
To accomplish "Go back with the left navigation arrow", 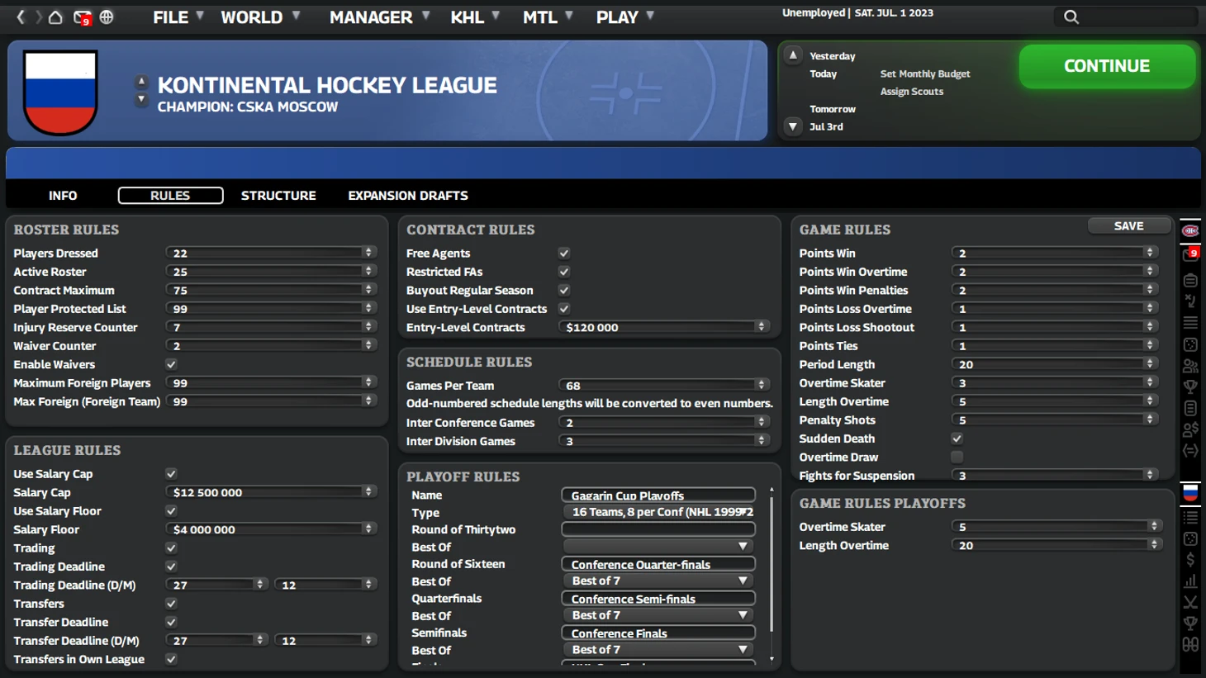I will 21,17.
